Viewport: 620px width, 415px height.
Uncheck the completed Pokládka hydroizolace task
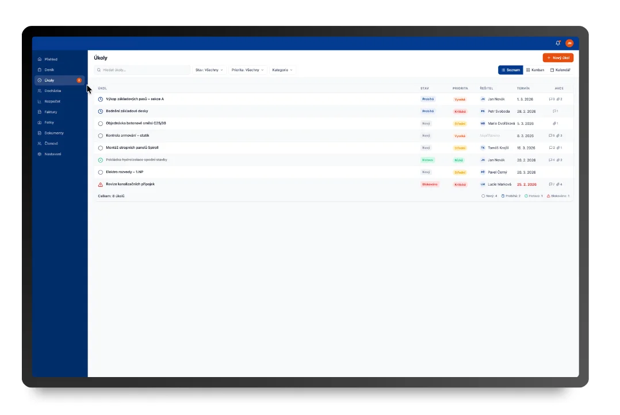tap(101, 160)
